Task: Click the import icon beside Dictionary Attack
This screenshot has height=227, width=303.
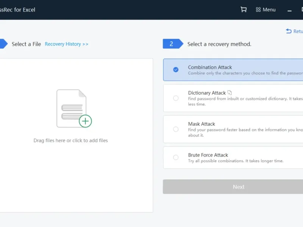Action: coord(230,93)
